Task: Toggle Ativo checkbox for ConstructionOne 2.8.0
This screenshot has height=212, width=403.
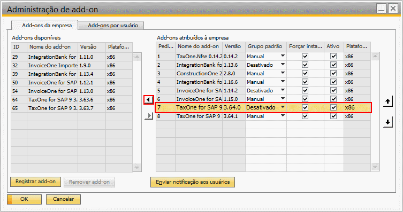Action: [x=333, y=73]
